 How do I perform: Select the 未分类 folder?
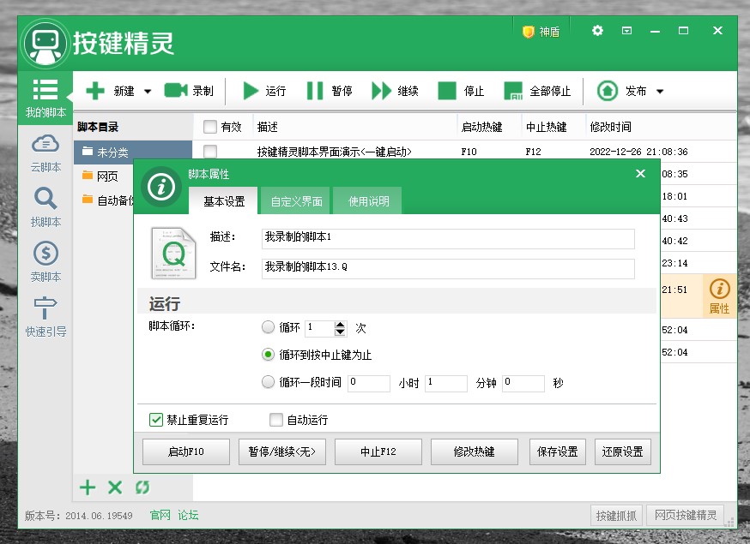pos(133,152)
